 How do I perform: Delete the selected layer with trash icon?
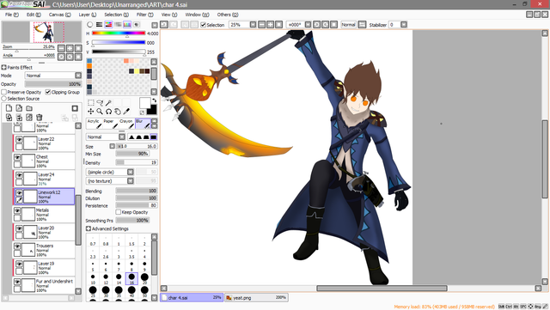[x=40, y=118]
